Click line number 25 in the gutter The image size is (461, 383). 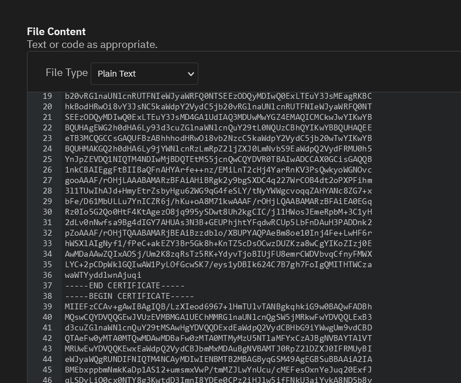(x=47, y=159)
